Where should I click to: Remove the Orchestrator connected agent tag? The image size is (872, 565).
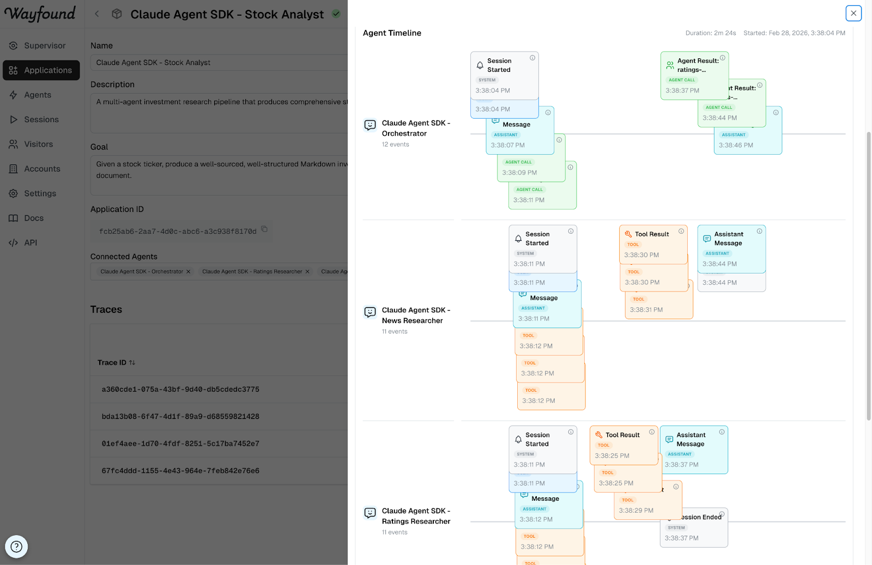(x=189, y=271)
